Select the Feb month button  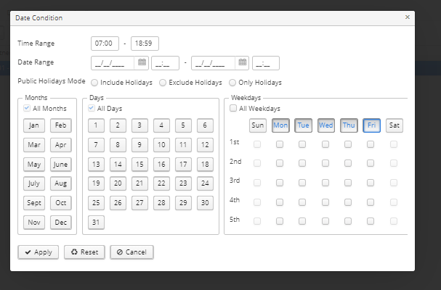click(61, 125)
